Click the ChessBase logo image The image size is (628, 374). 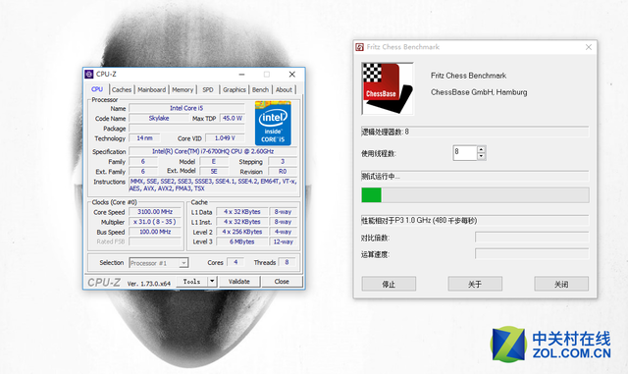(388, 88)
